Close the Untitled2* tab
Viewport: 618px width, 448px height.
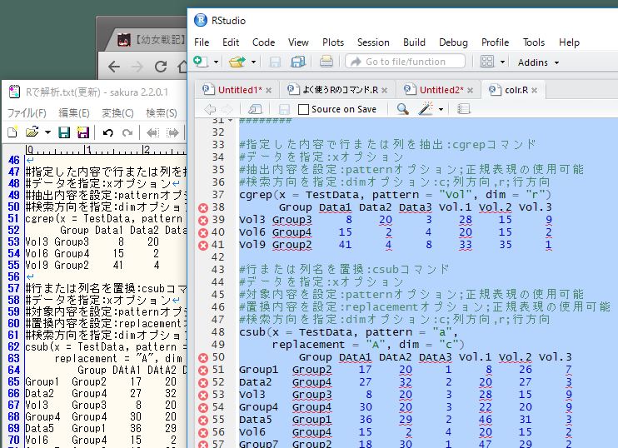tap(471, 90)
